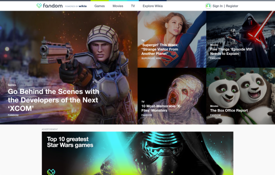
Task: Open the Supergirl This Week article
Action: pyautogui.click(x=160, y=49)
